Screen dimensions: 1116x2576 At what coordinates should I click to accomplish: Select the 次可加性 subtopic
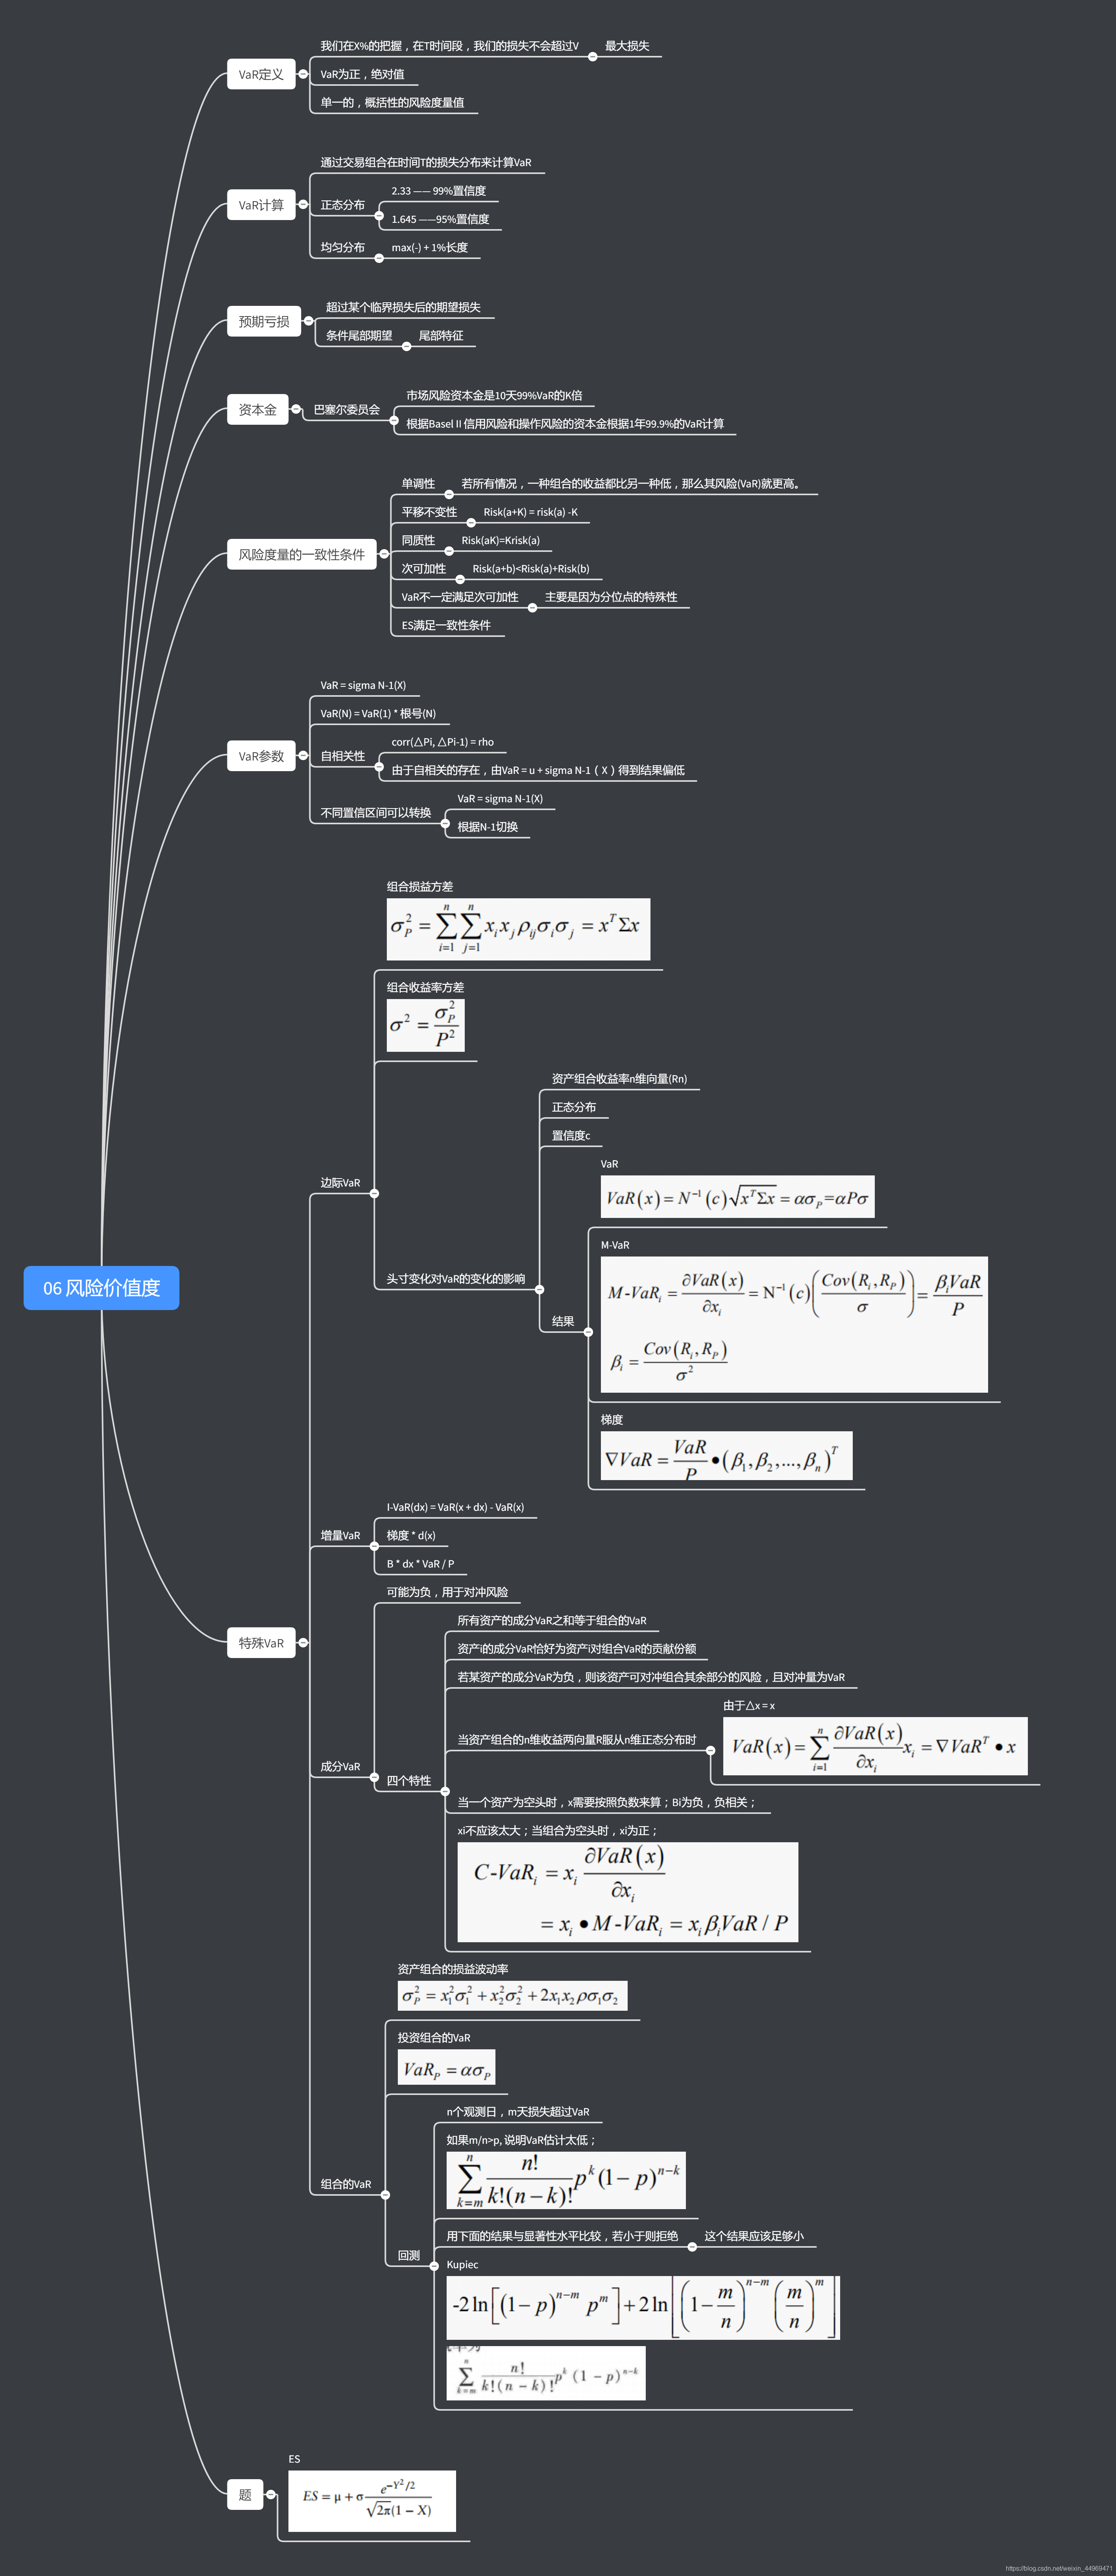pyautogui.click(x=423, y=568)
